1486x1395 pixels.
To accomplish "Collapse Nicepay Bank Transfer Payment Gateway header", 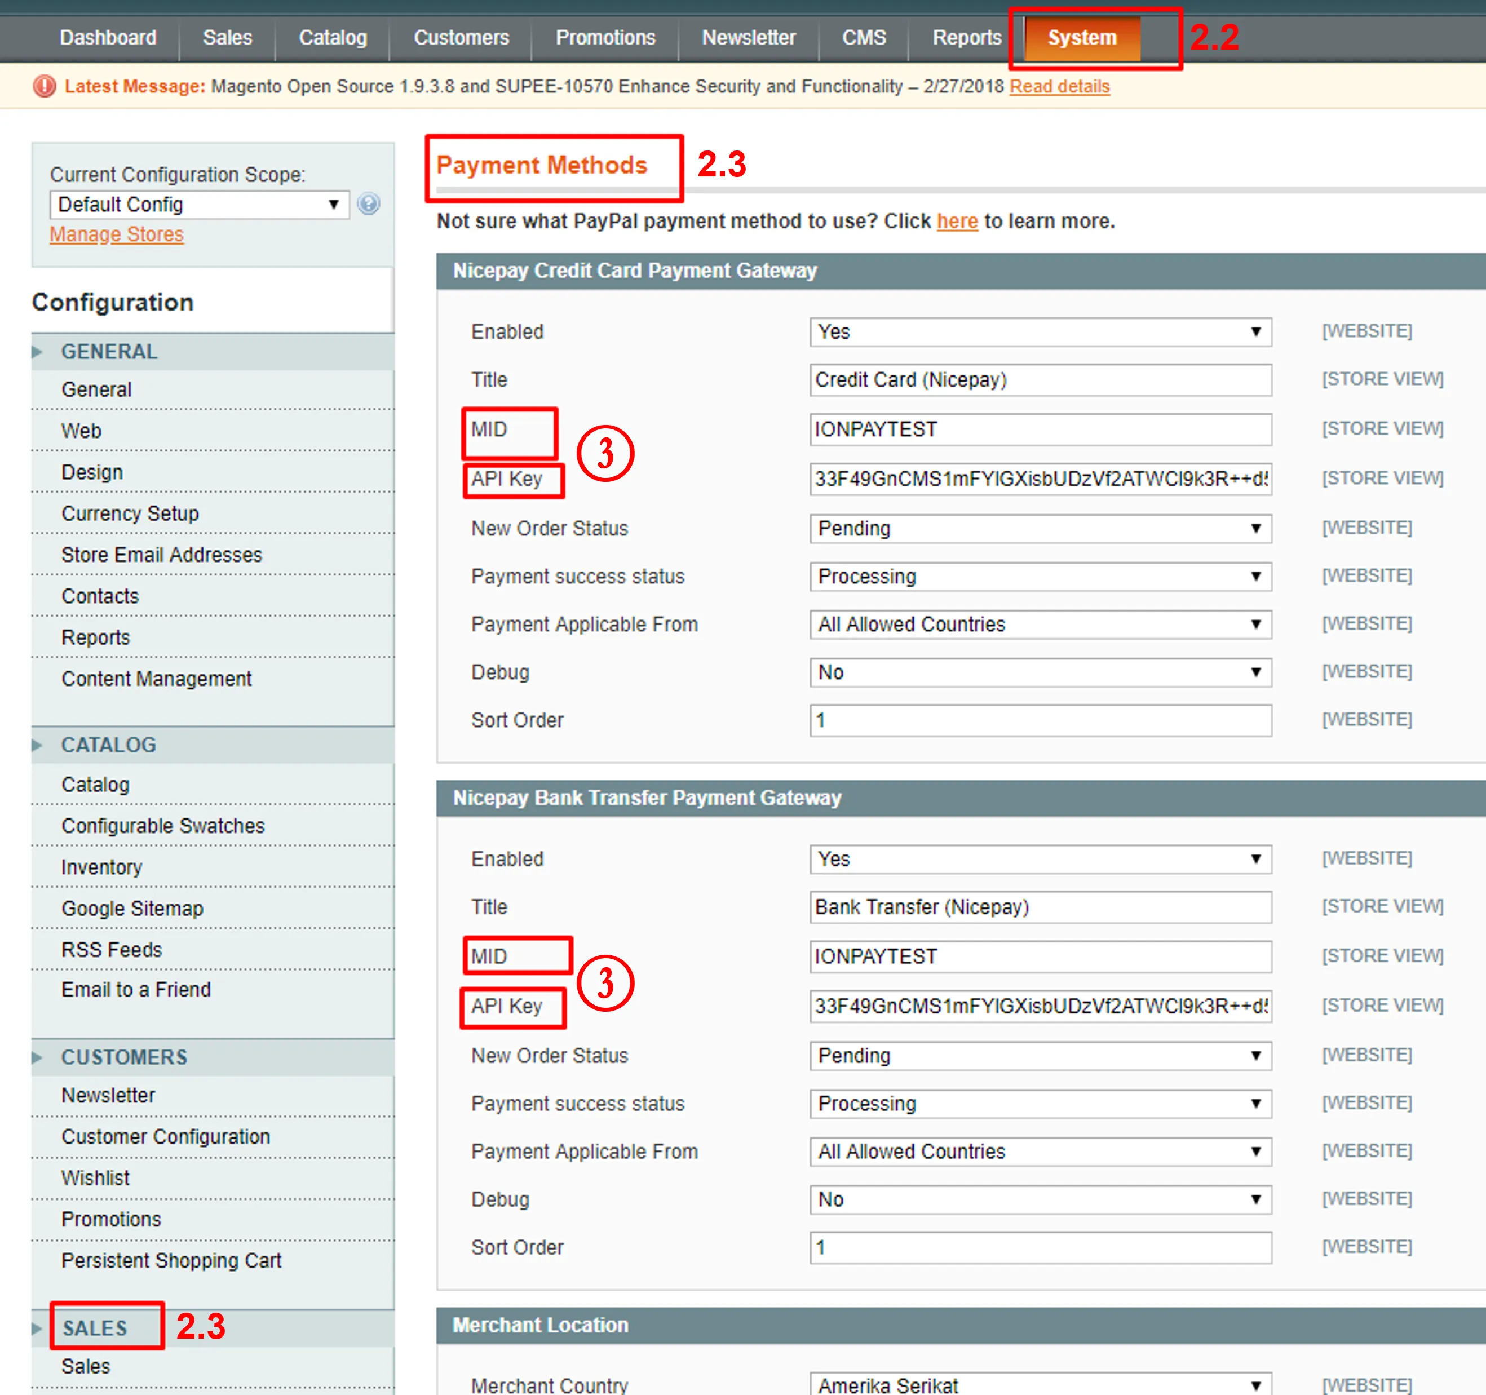I will (x=961, y=798).
